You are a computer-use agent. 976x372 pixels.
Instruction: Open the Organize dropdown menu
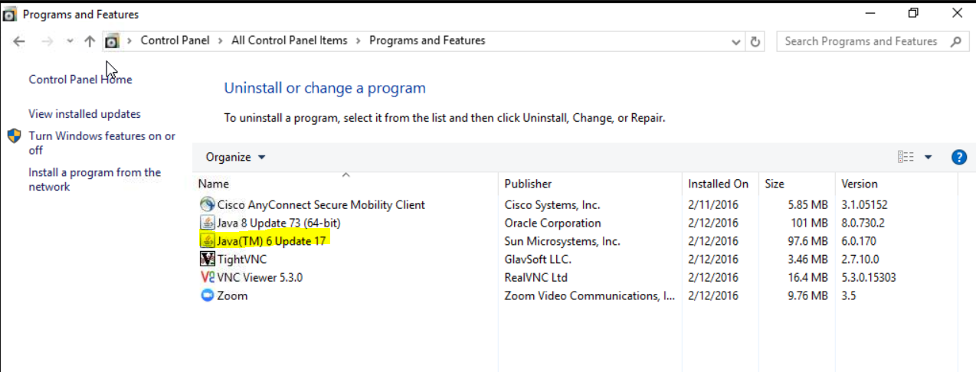pyautogui.click(x=235, y=157)
